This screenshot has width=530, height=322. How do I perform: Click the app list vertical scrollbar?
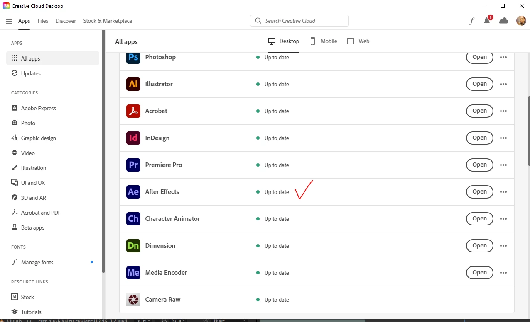pyautogui.click(x=528, y=131)
